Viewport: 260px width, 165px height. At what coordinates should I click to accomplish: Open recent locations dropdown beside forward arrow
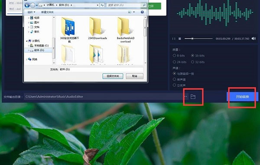(37, 6)
